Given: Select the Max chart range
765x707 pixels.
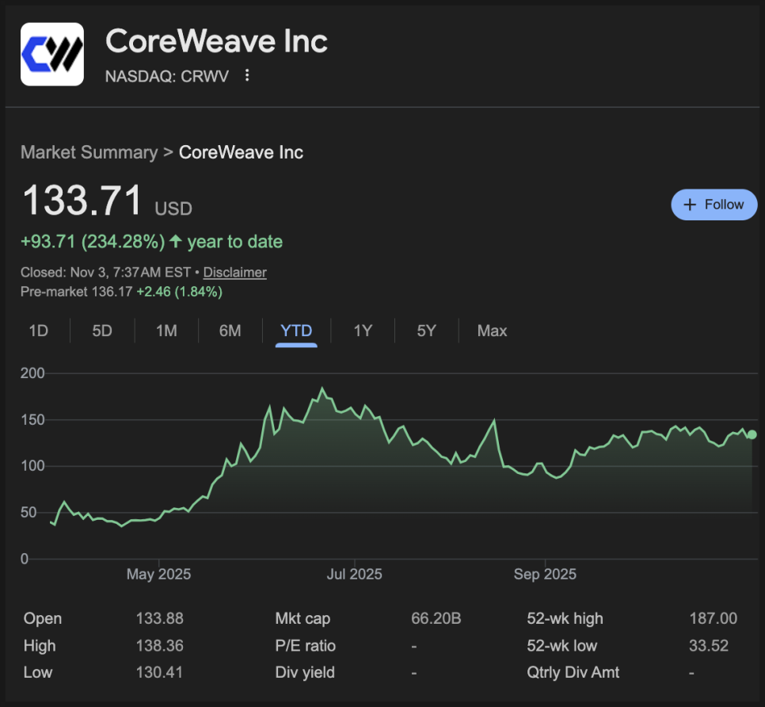Looking at the screenshot, I should (x=492, y=331).
